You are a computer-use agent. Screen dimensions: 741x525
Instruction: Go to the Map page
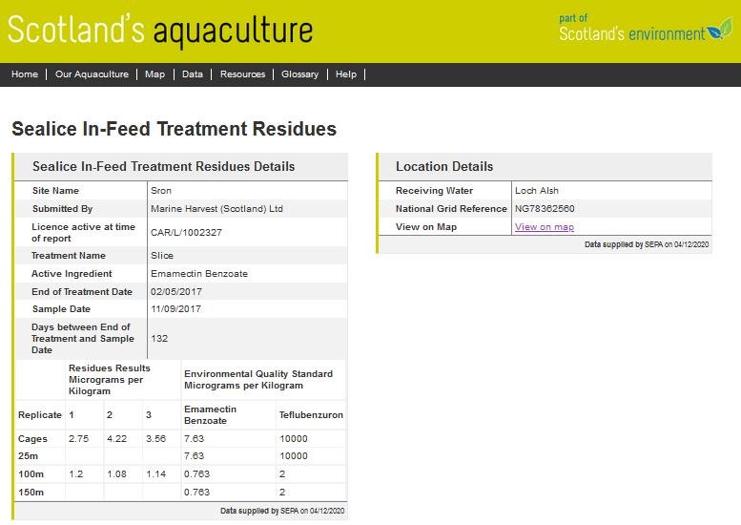pyautogui.click(x=154, y=74)
